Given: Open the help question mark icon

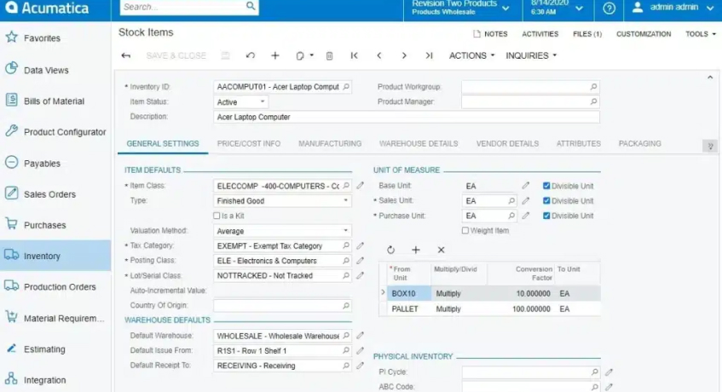Looking at the screenshot, I should click(x=609, y=9).
